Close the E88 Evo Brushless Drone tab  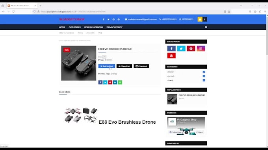pos(35,5)
